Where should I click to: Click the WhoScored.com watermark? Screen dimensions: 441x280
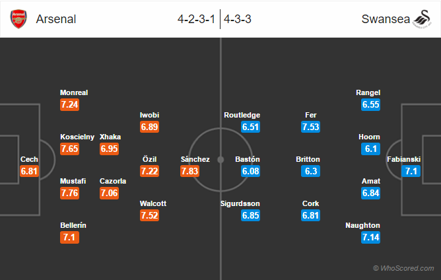pos(403,268)
